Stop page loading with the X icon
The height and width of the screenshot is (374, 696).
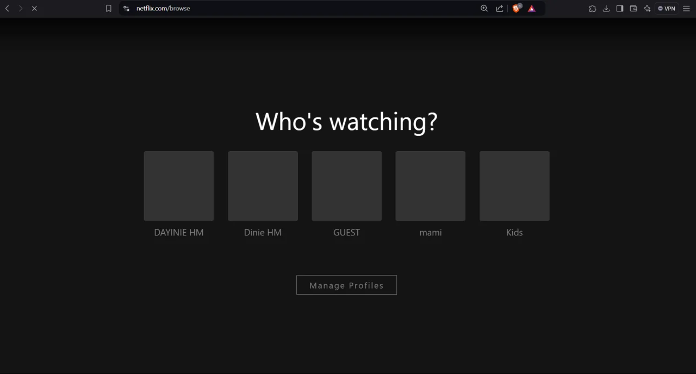click(34, 9)
